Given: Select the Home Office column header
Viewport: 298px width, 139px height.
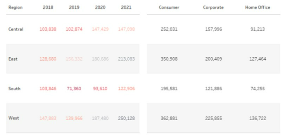Looking at the screenshot, I should click(x=257, y=8).
